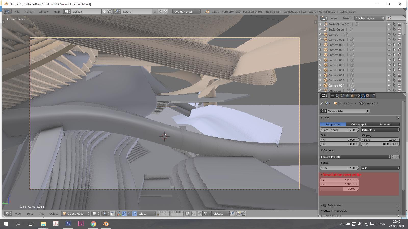The image size is (408, 229).
Task: Toggle the proportional editing button
Action: pos(194,214)
